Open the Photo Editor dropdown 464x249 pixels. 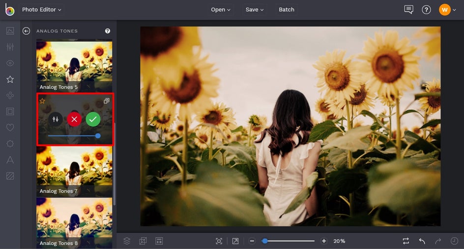(x=42, y=10)
